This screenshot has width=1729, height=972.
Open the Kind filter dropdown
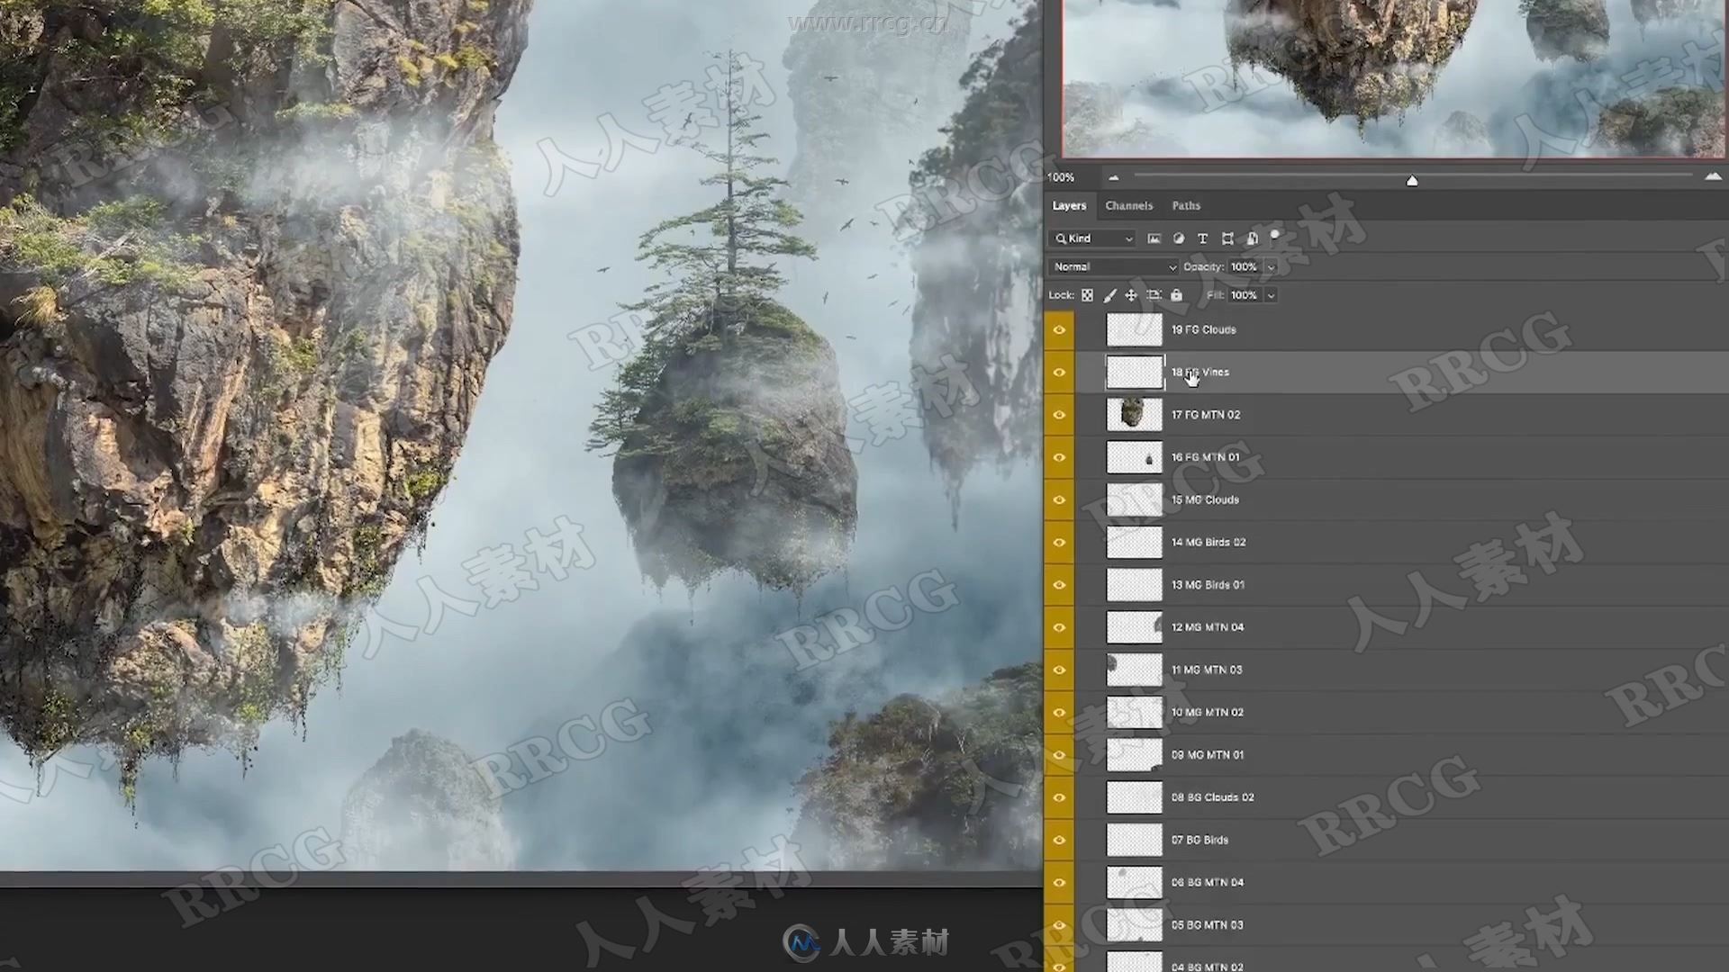tap(1093, 238)
